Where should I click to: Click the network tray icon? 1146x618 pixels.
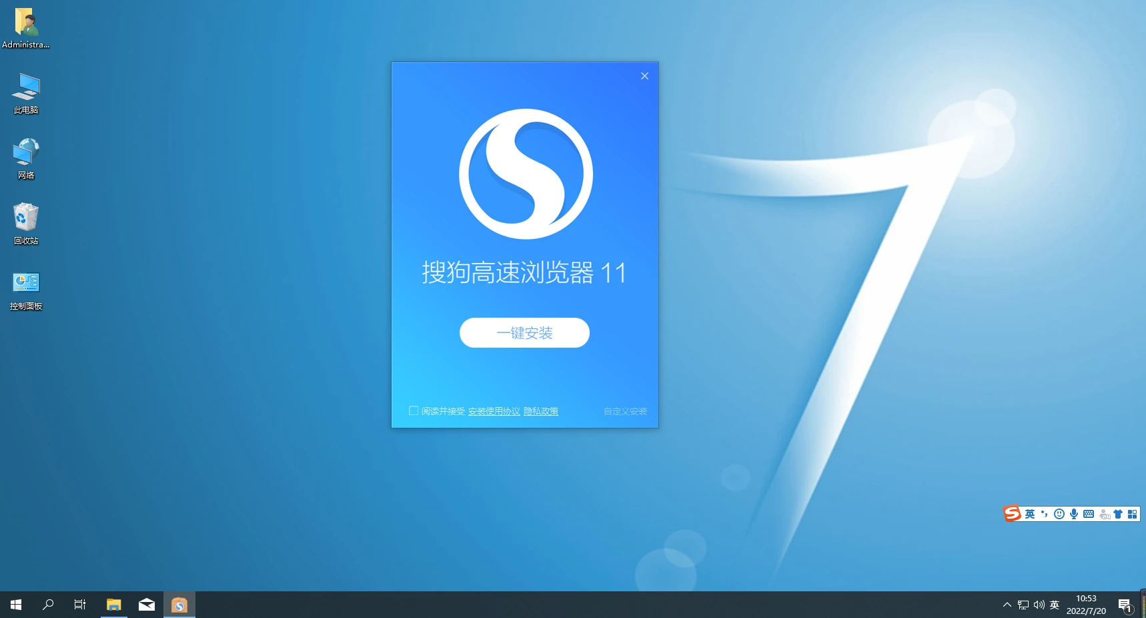click(1023, 605)
